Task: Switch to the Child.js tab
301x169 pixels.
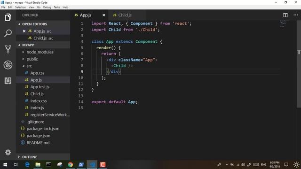Action: (x=125, y=15)
